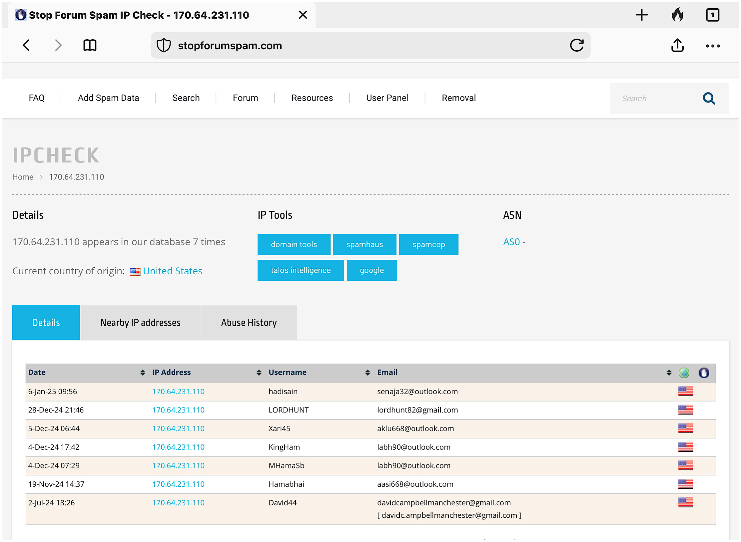
Task: Open the FAQ menu item
Action: pyautogui.click(x=37, y=98)
